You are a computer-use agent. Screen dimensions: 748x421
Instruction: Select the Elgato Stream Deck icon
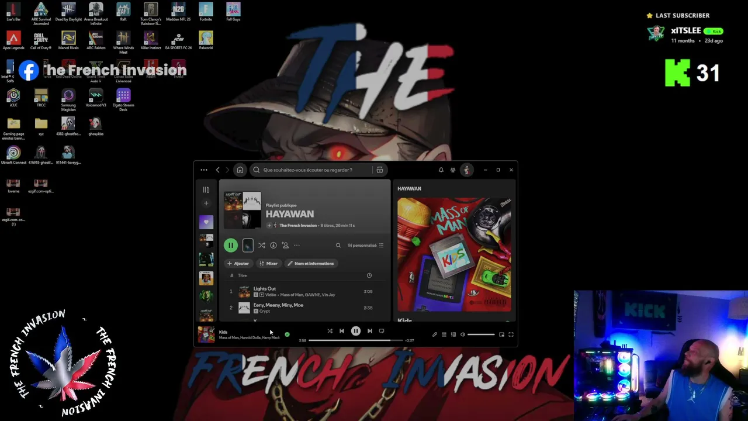tap(123, 99)
